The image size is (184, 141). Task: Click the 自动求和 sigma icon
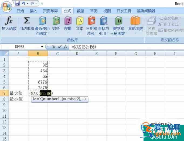[26, 21]
